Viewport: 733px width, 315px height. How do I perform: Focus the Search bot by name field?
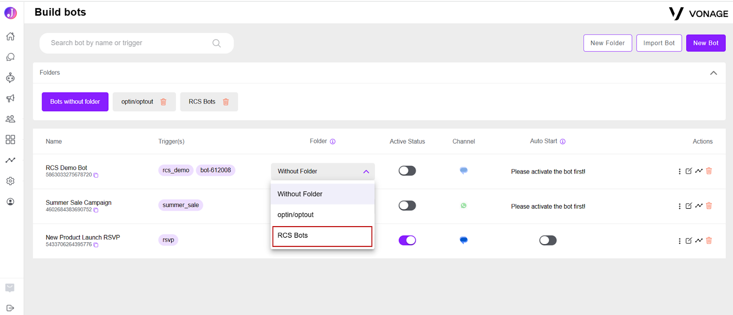(137, 43)
